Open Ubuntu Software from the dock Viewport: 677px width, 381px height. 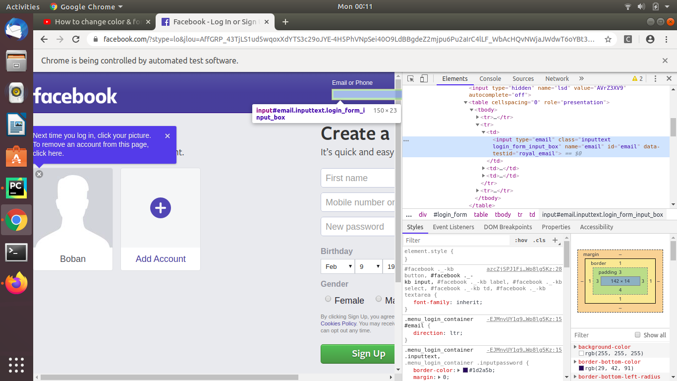(16, 156)
